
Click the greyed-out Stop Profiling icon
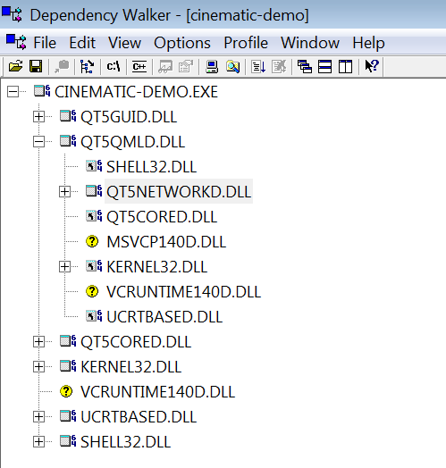point(279,66)
